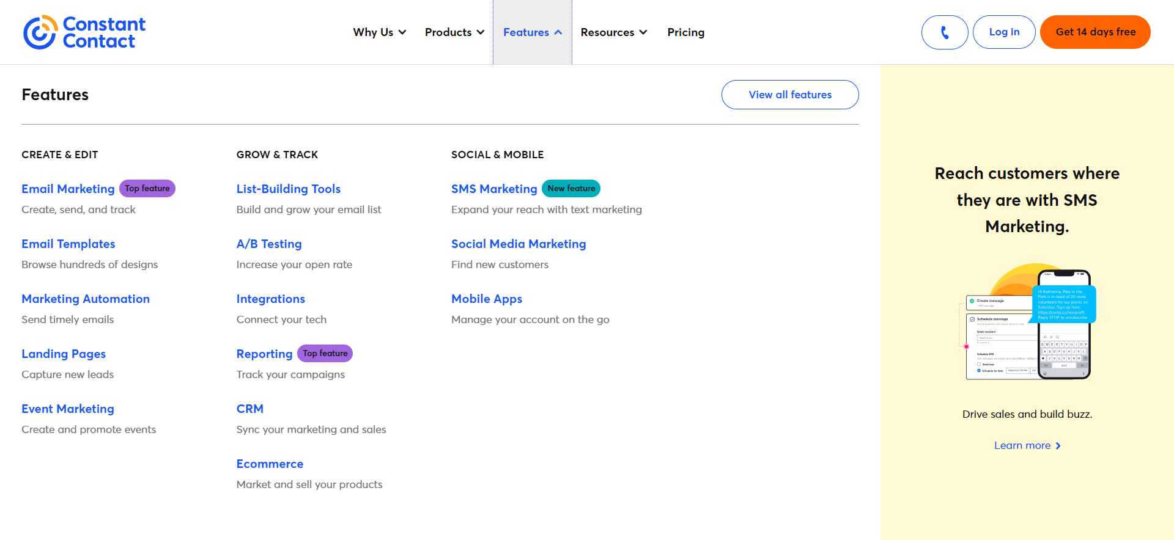
Task: Open the A/B Testing link
Action: [269, 244]
